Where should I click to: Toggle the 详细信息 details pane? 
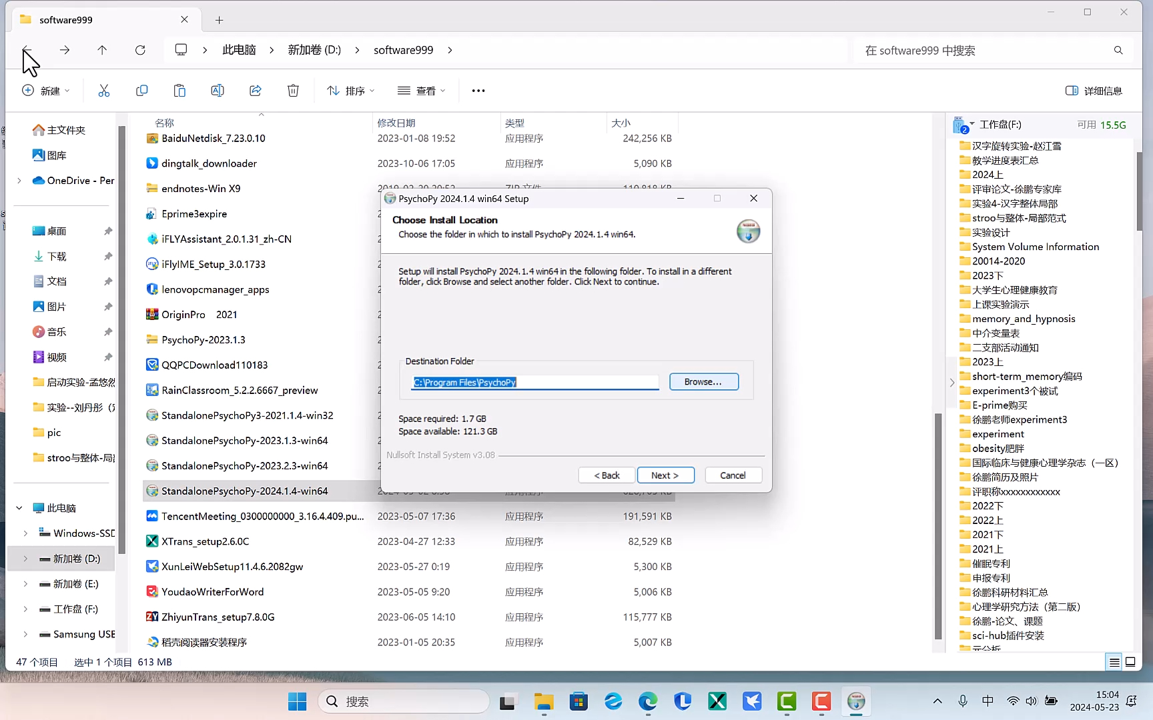pos(1094,91)
